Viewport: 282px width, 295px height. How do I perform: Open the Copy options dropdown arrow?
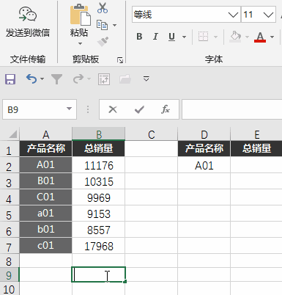tap(114, 25)
